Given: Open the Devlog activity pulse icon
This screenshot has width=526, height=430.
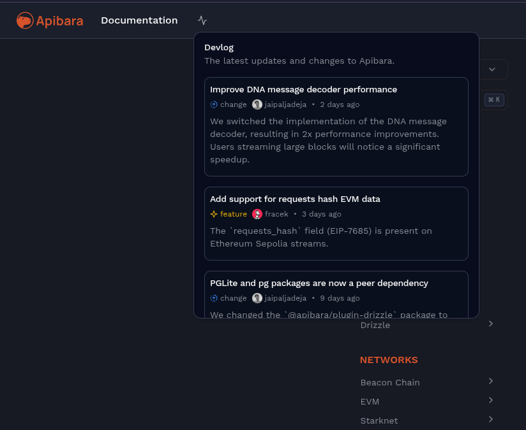Looking at the screenshot, I should pyautogui.click(x=202, y=20).
